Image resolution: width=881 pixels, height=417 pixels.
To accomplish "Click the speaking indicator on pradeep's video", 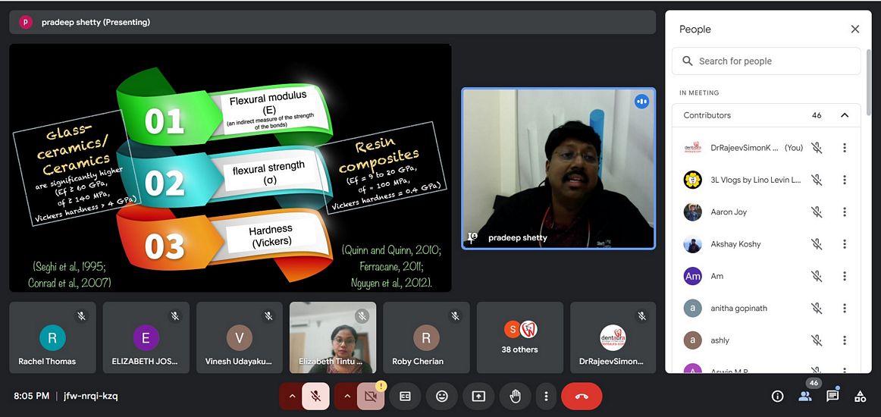I will coord(641,102).
